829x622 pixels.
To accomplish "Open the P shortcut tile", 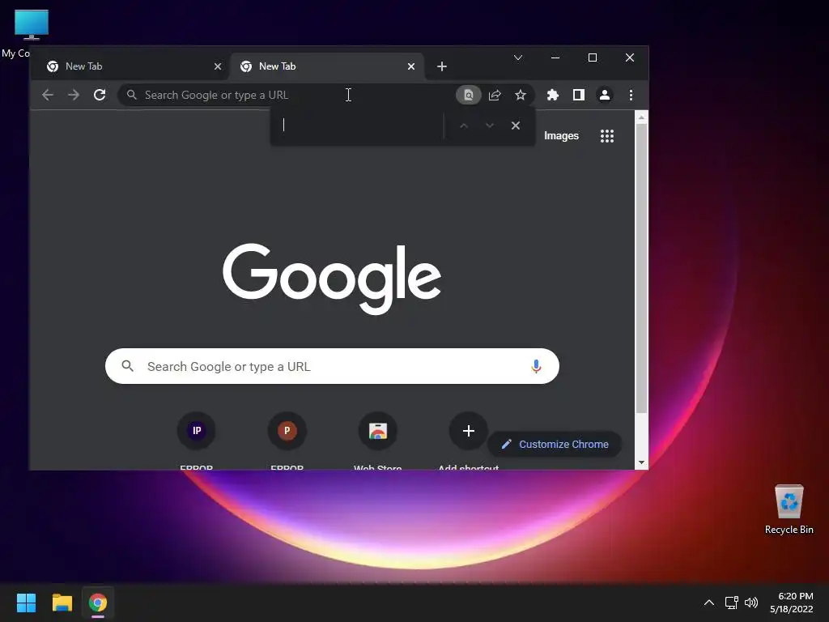I will (287, 431).
